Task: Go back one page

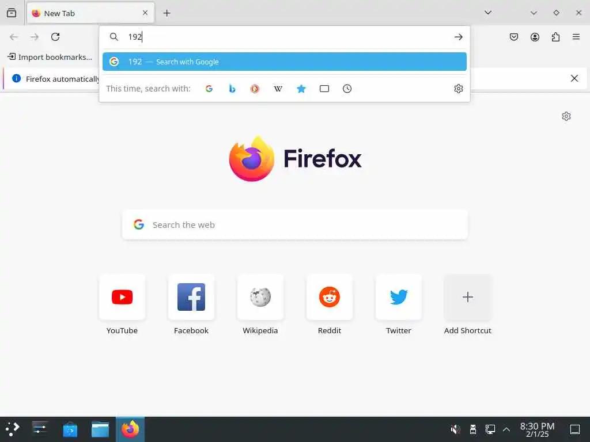Action: tap(14, 37)
